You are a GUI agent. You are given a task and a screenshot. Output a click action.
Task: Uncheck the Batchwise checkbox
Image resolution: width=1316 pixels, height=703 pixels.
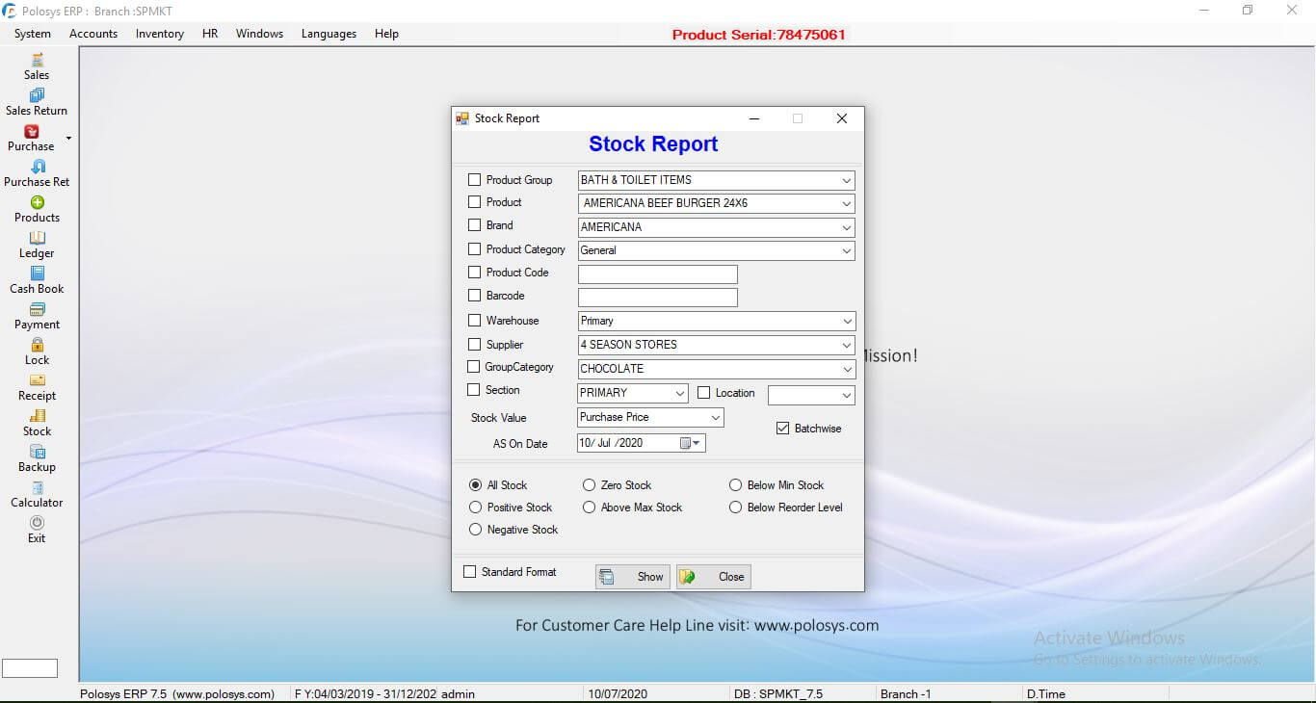(782, 429)
